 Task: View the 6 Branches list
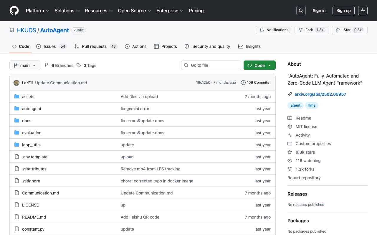point(59,66)
